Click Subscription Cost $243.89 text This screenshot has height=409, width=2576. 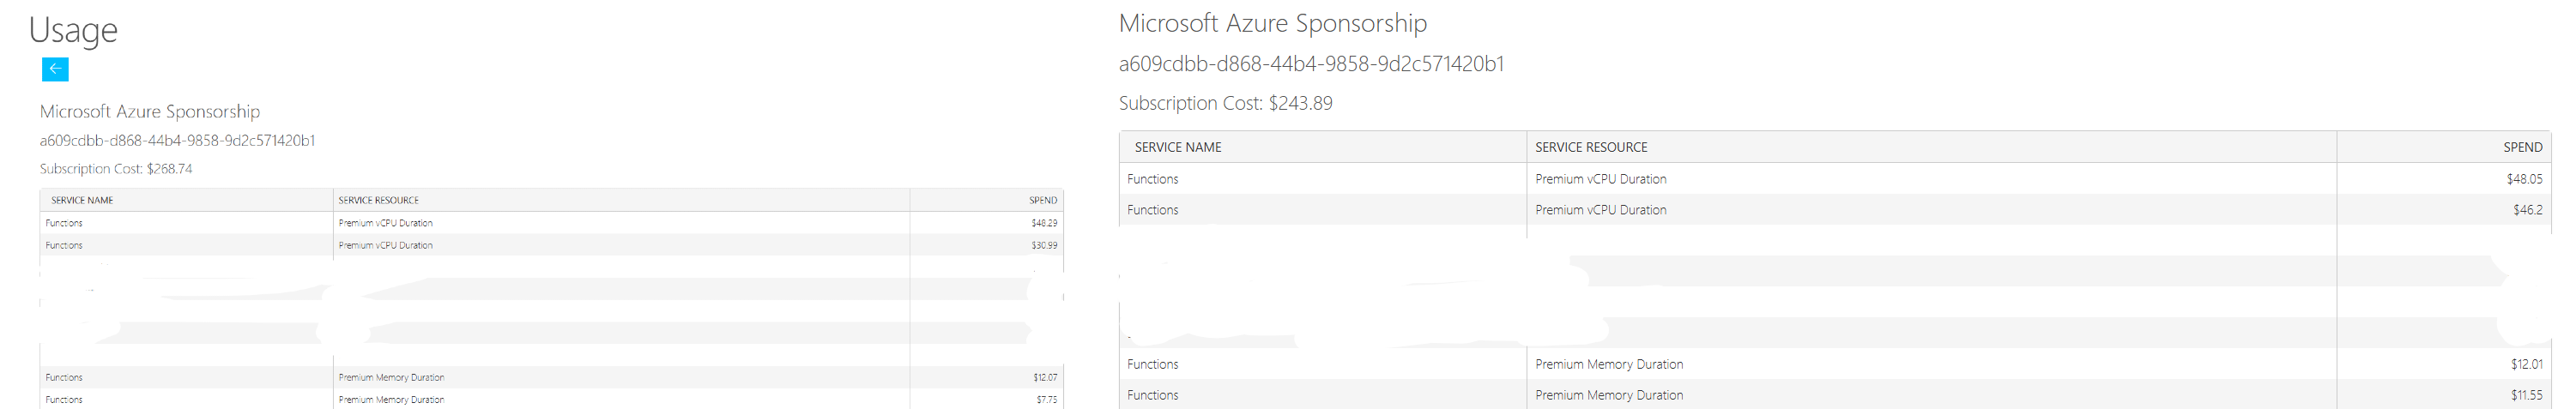(x=1225, y=103)
